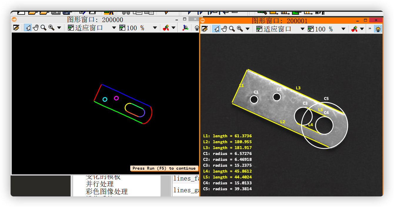The height and width of the screenshot is (207, 394).
Task: Select the arrow pointer tool in window 200001
Action: pos(216,29)
